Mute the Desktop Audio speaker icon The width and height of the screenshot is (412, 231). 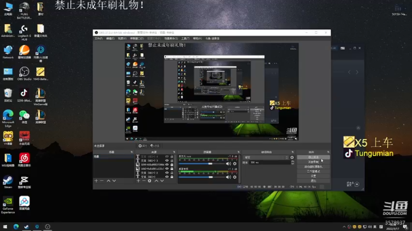tap(228, 177)
